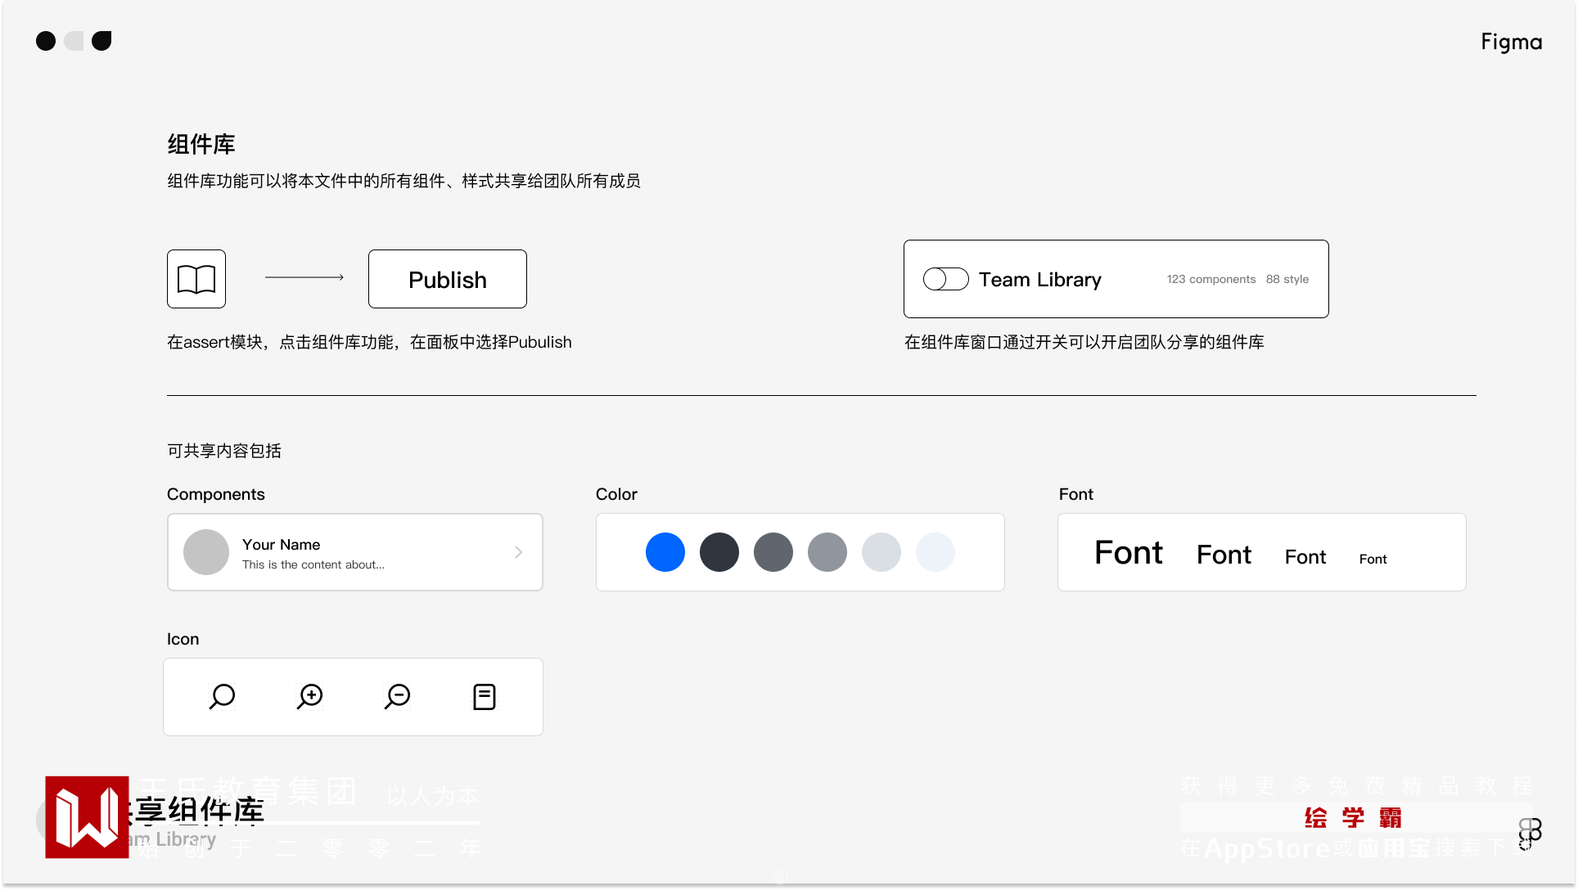This screenshot has width=1578, height=890.
Task: Select the largest Font sample
Action: [x=1129, y=553]
